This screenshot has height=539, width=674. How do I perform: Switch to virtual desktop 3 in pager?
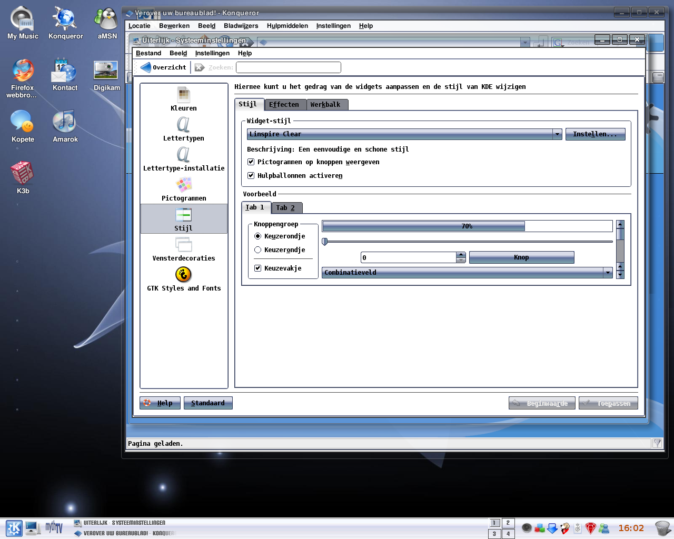coord(494,534)
